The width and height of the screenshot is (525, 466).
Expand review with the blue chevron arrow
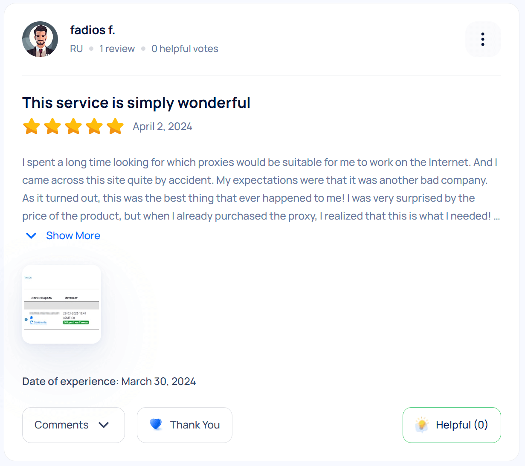click(x=31, y=236)
